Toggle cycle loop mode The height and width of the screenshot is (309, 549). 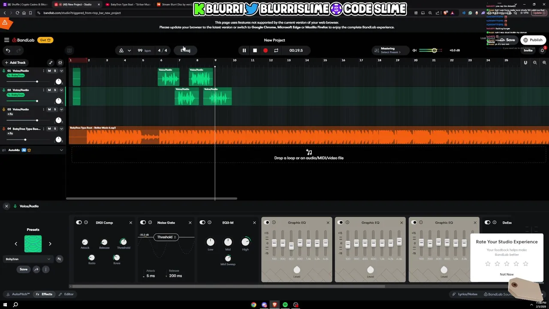(276, 50)
